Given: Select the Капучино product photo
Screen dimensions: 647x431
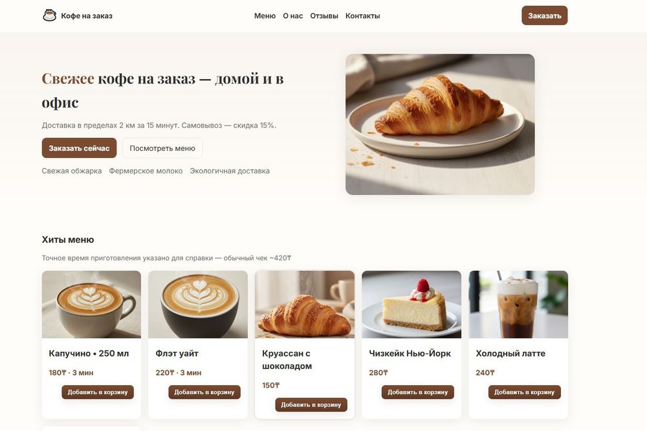Looking at the screenshot, I should click(91, 305).
